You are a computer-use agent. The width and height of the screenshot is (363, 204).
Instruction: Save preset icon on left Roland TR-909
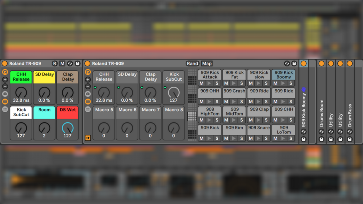tap(78, 64)
